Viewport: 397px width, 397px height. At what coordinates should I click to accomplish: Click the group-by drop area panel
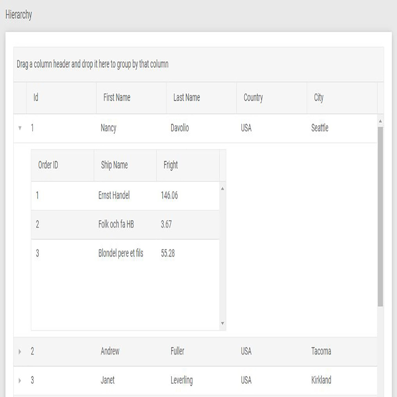pos(198,64)
